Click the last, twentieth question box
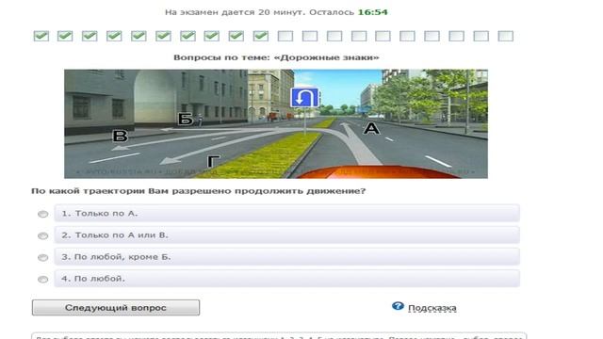Viewport: 603px width, 339px height. 506,36
